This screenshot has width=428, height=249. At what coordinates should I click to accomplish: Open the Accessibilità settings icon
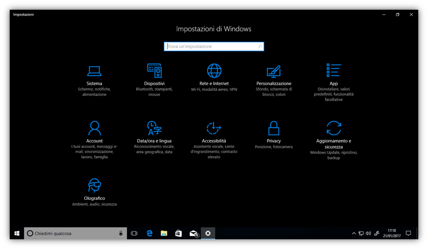[214, 128]
